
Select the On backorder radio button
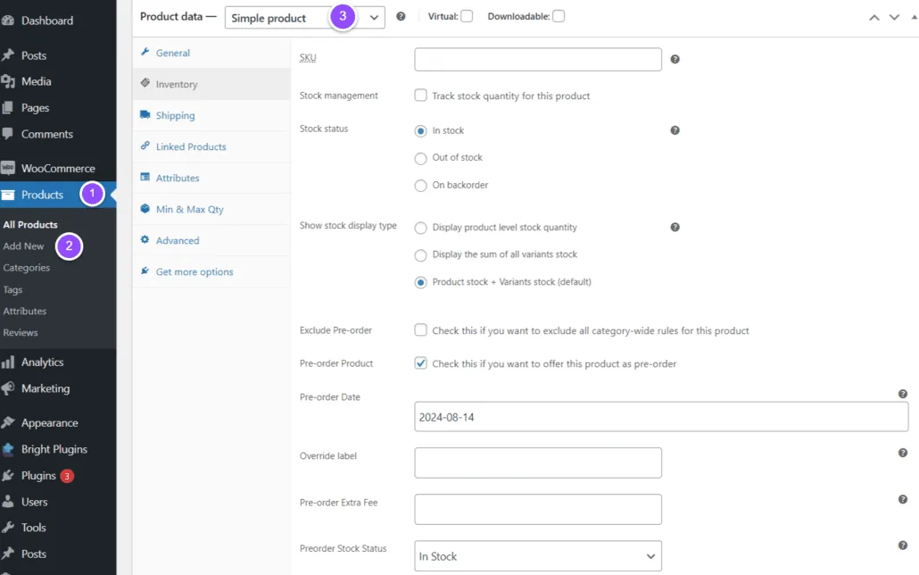pos(421,186)
